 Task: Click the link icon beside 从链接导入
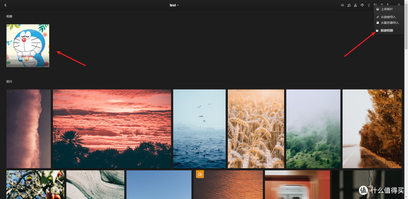point(377,17)
